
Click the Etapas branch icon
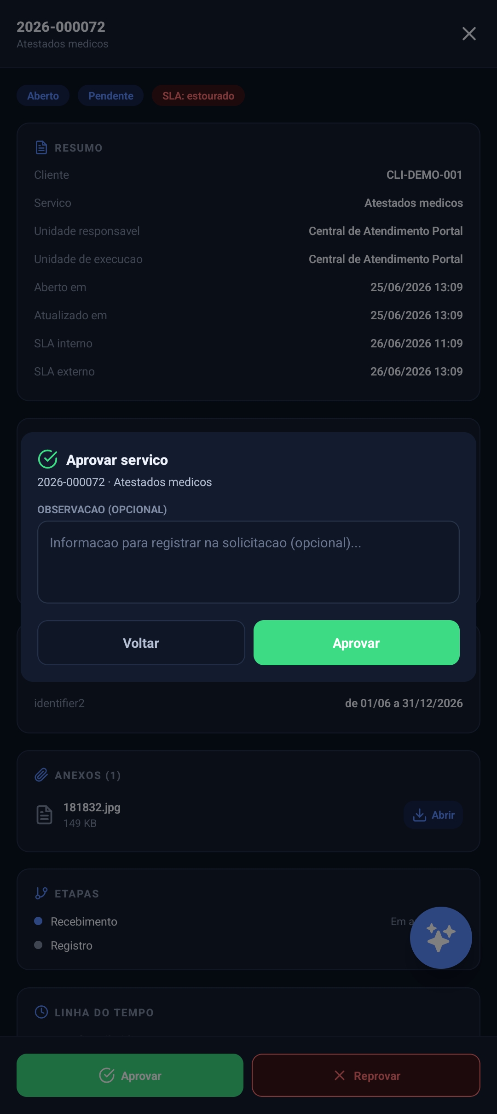coord(41,893)
